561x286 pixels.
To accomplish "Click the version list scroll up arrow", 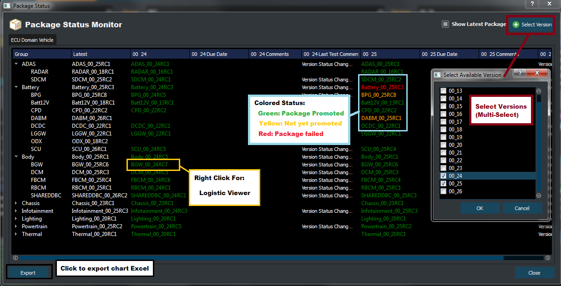I will pyautogui.click(x=539, y=91).
